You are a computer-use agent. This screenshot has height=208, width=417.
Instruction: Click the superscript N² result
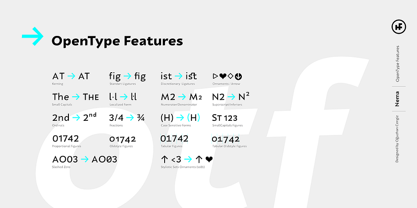[x=244, y=97]
